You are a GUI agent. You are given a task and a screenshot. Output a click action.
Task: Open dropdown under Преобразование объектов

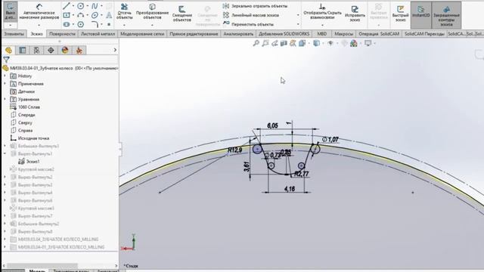coord(152,25)
